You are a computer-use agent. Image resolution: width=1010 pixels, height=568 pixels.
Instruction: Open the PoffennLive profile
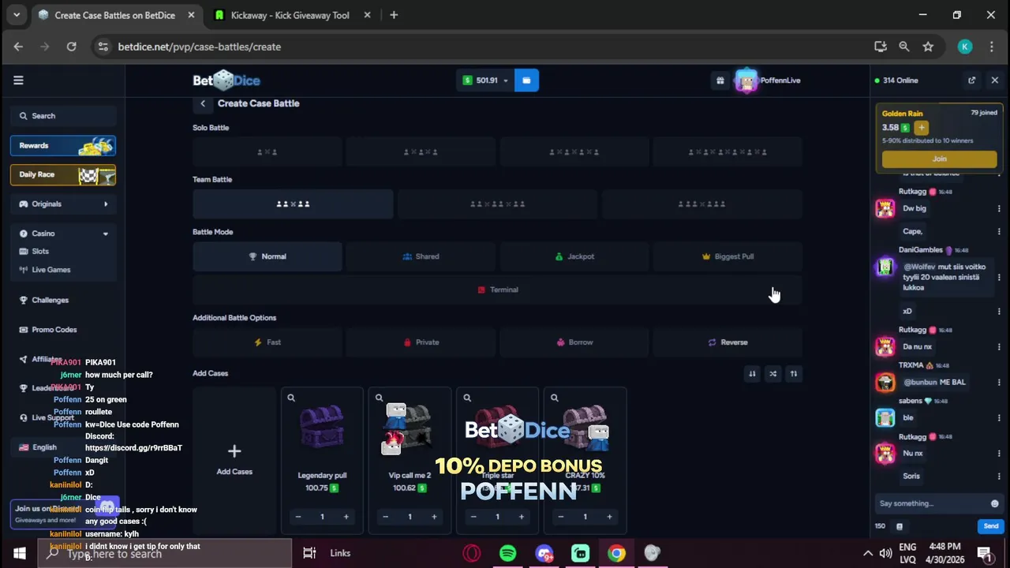pyautogui.click(x=768, y=80)
